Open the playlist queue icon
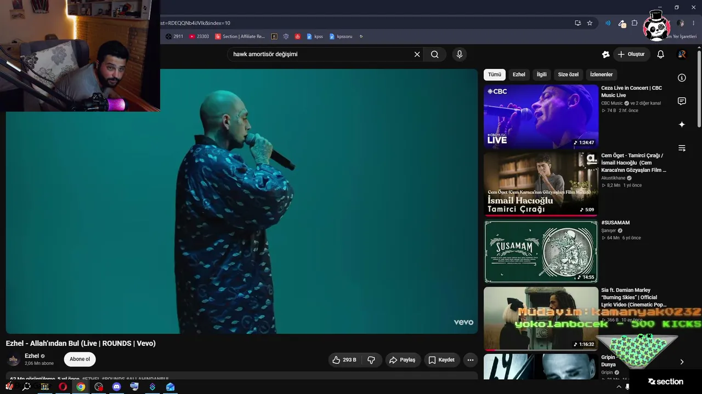This screenshot has height=394, width=702. tap(682, 148)
